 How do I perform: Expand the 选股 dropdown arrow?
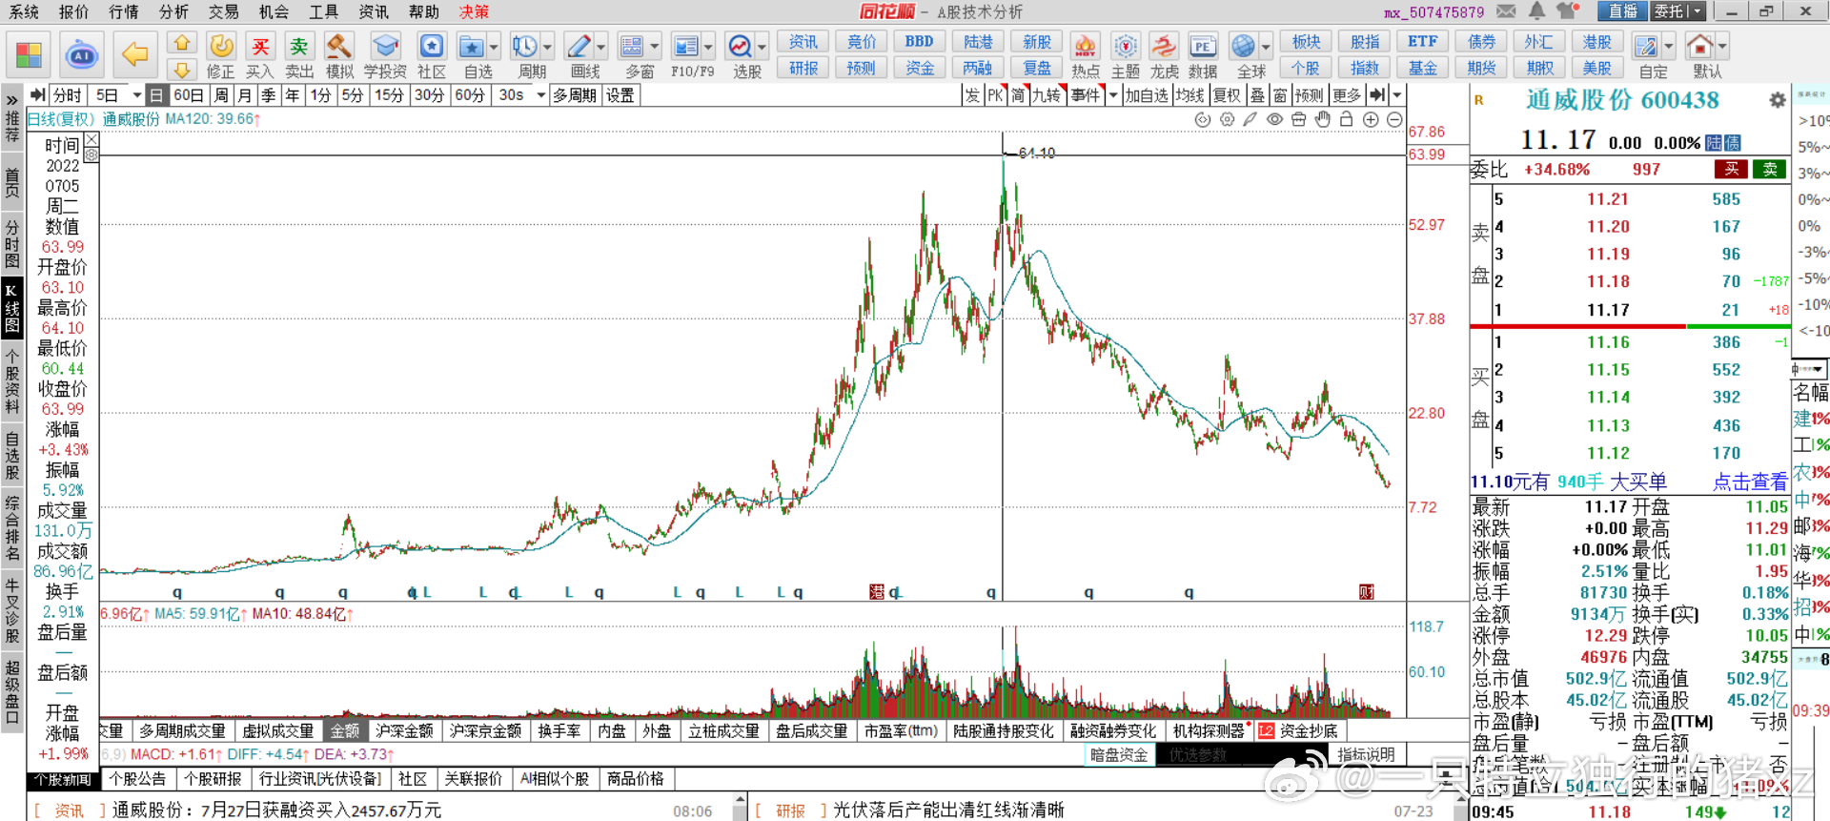762,46
